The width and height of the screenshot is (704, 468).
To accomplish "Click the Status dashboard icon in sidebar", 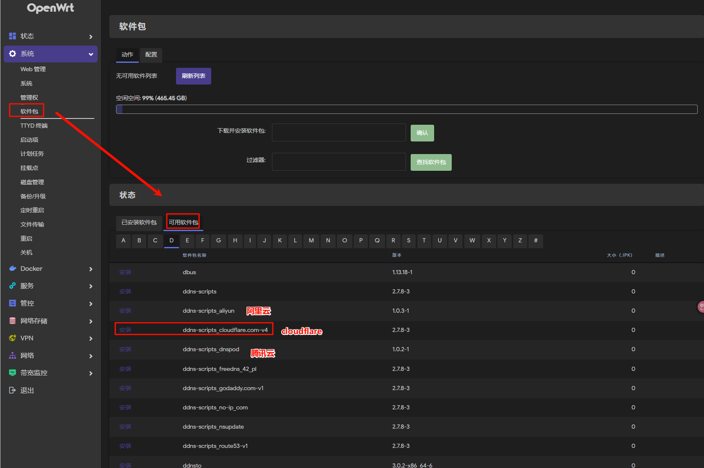I will click(13, 36).
